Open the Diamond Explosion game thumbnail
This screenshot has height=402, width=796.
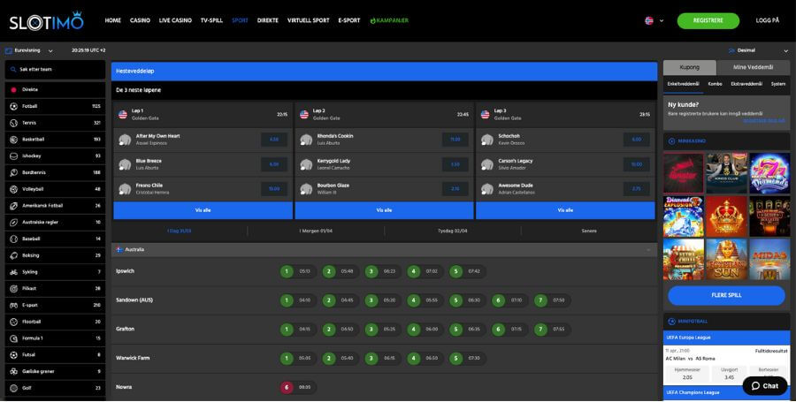tap(684, 216)
